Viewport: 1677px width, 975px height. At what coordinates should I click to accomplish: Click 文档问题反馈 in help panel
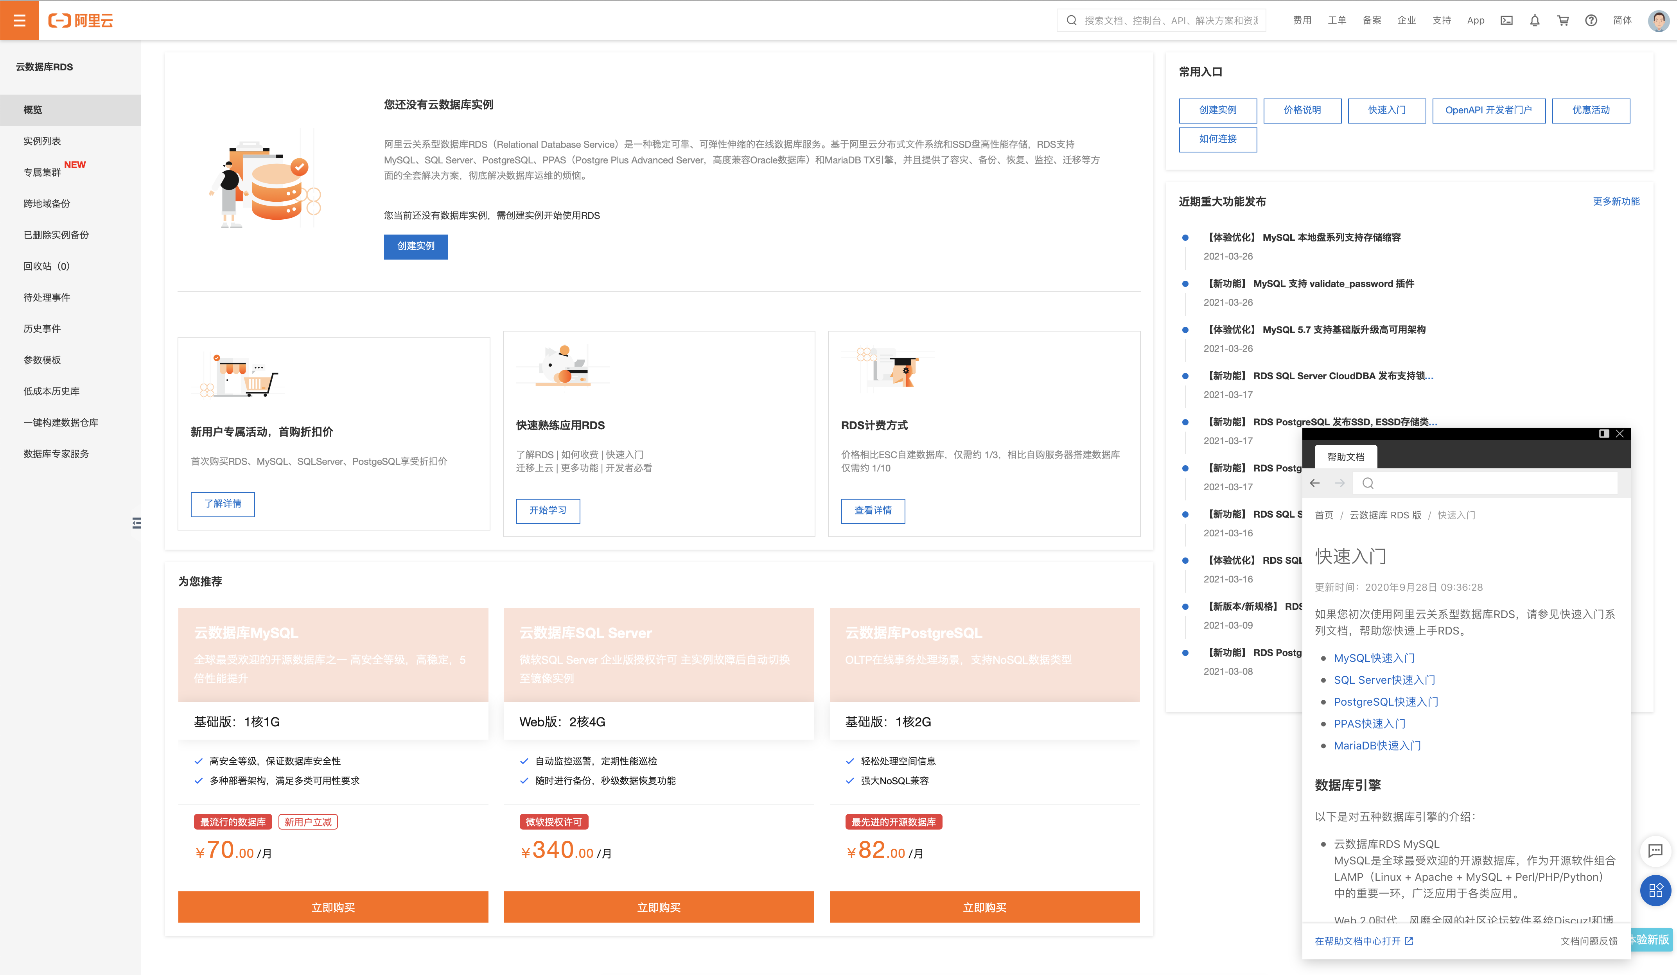pos(1589,941)
